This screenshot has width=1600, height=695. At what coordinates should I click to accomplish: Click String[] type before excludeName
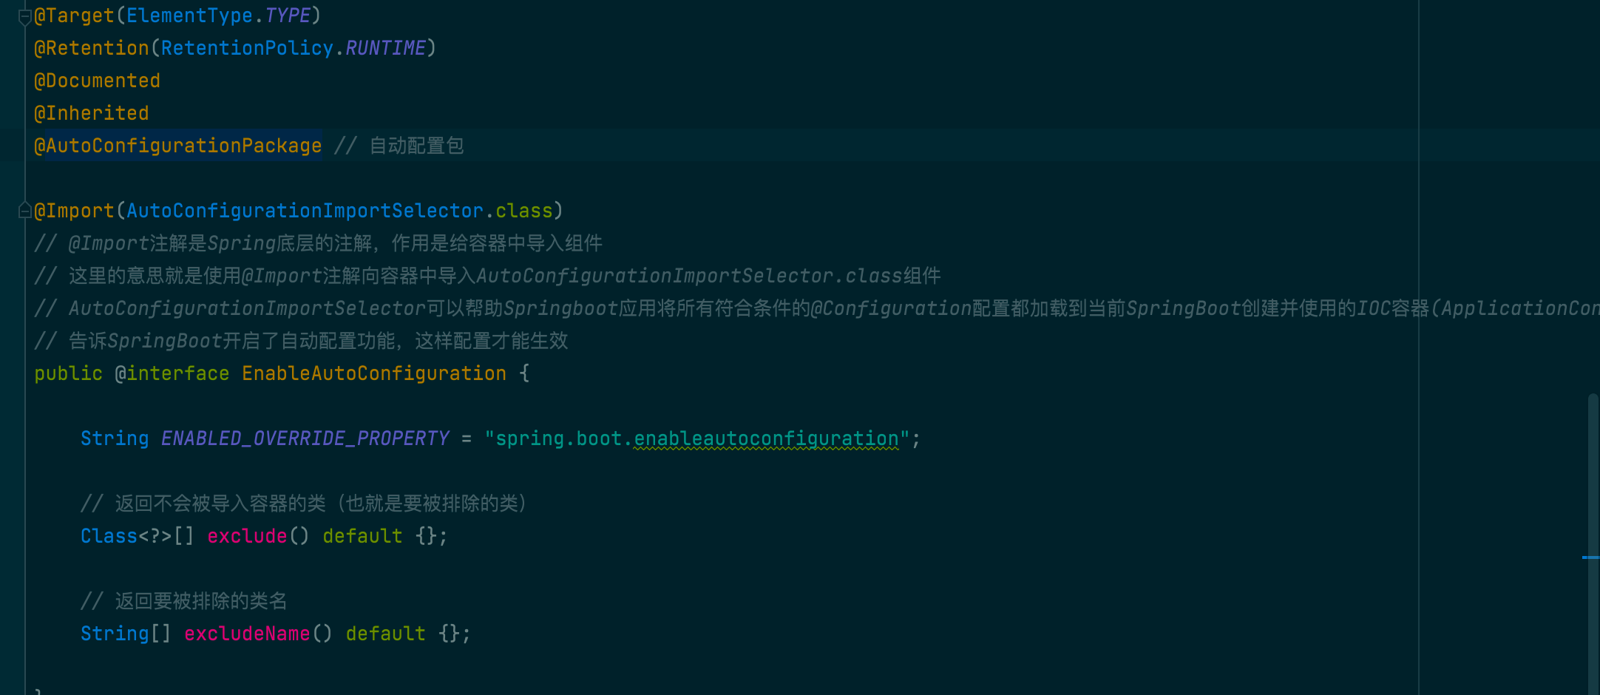pyautogui.click(x=126, y=634)
